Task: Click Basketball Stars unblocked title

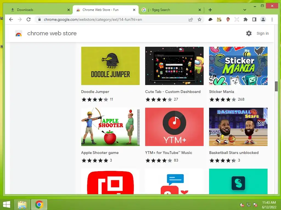Action: (234, 153)
